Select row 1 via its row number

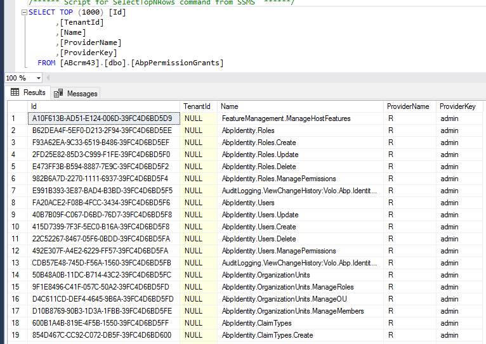point(13,118)
